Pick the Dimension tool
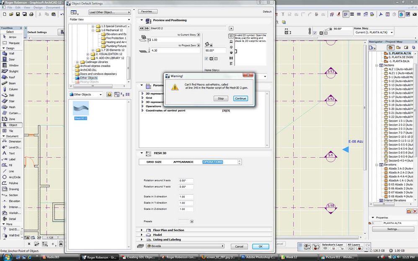 (14, 141)
